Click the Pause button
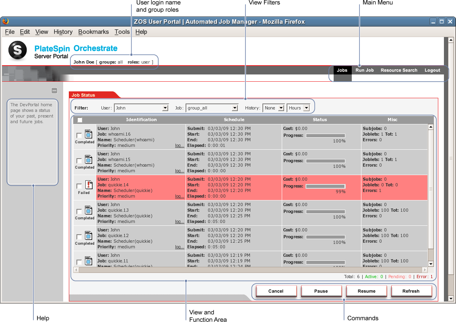Screen dimensions: 456x322 pos(321,291)
